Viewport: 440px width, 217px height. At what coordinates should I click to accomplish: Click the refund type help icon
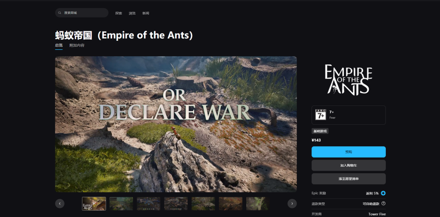[383, 204]
